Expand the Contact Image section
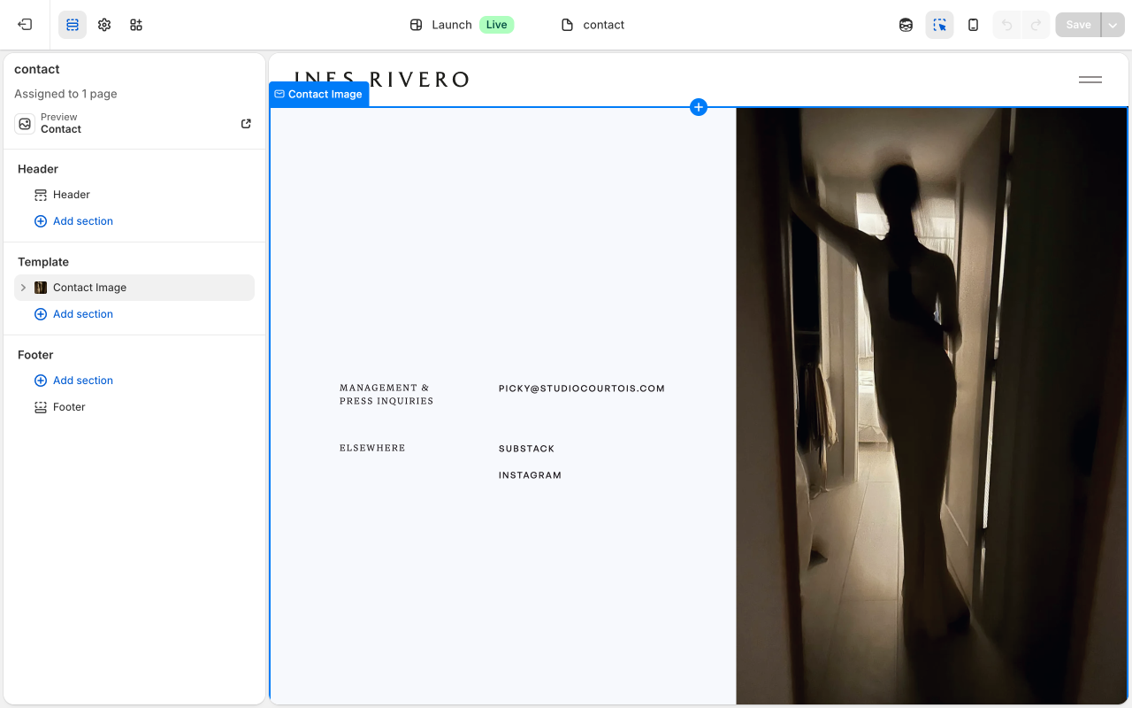The height and width of the screenshot is (708, 1132). pyautogui.click(x=22, y=287)
